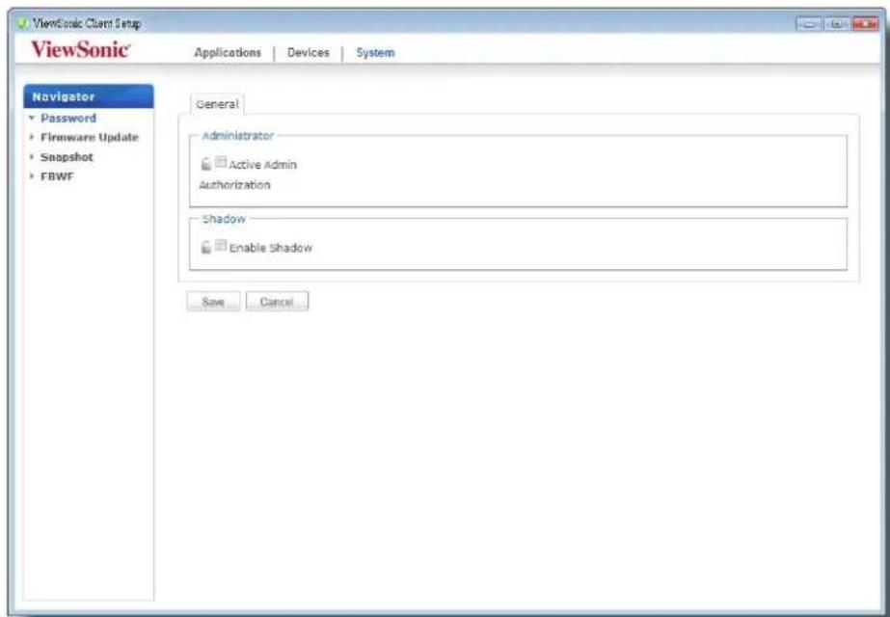Open FBWF in the Navigator
This screenshot has height=617, width=890.
[x=57, y=176]
